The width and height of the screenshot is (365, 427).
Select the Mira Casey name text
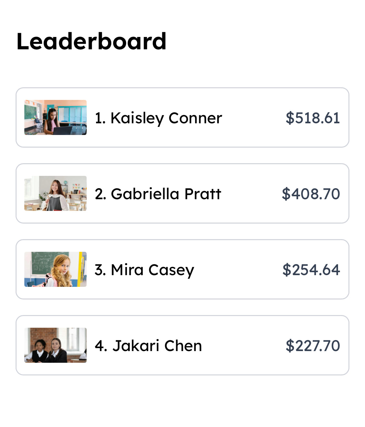(152, 270)
